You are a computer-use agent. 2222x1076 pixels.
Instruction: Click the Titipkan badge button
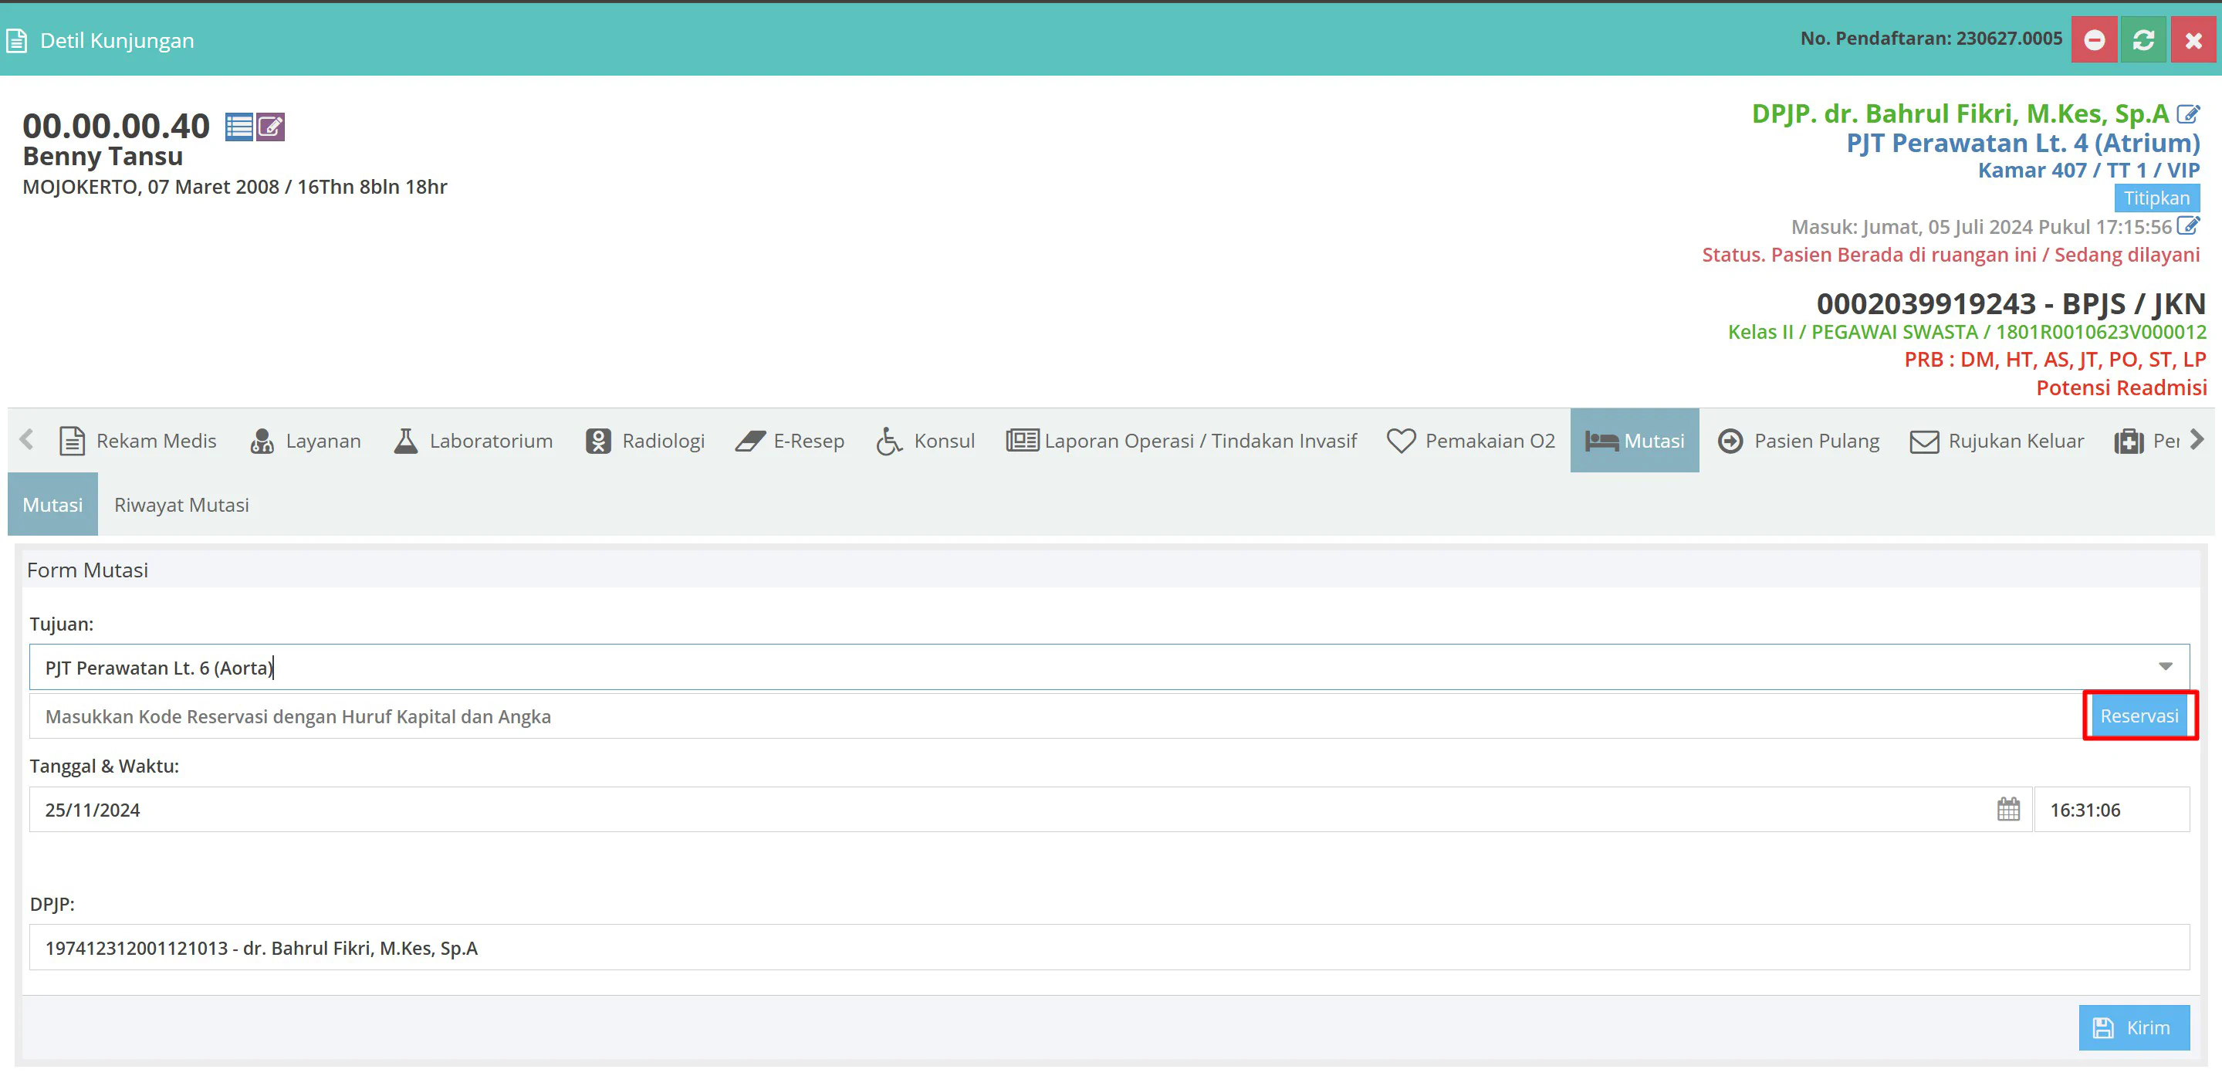coord(2156,198)
